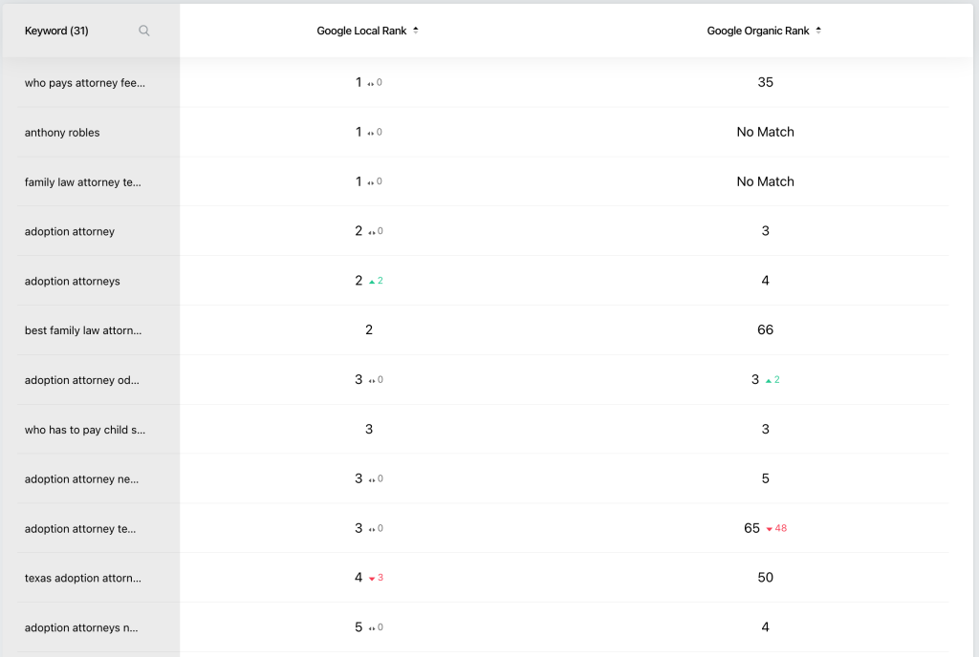Click the keyword search magnifier icon
The height and width of the screenshot is (657, 979).
coord(144,31)
